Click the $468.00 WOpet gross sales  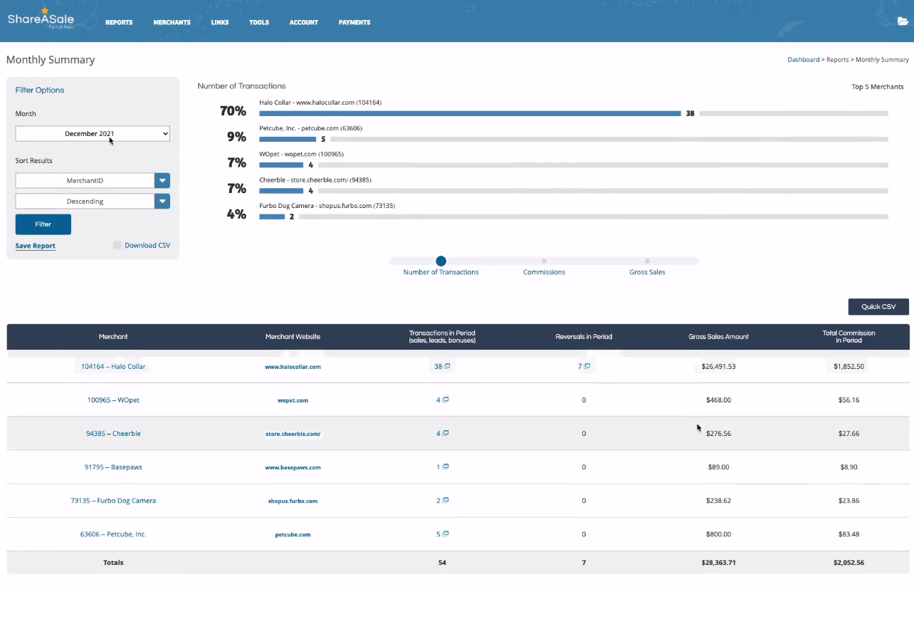718,400
